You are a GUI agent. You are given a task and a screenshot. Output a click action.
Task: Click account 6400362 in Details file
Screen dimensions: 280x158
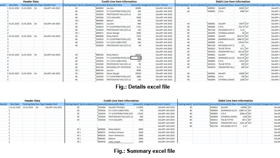pyautogui.click(x=100, y=73)
